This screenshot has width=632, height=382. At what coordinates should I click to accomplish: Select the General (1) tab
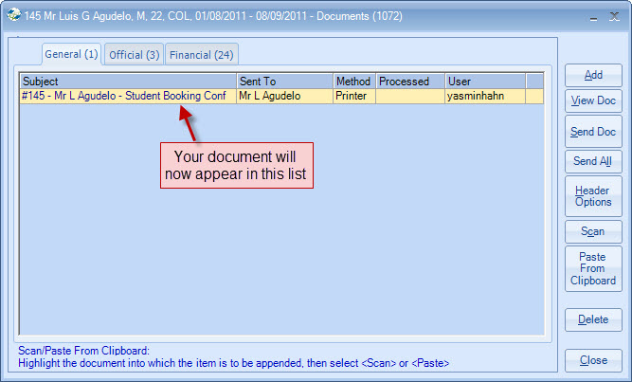pos(72,54)
